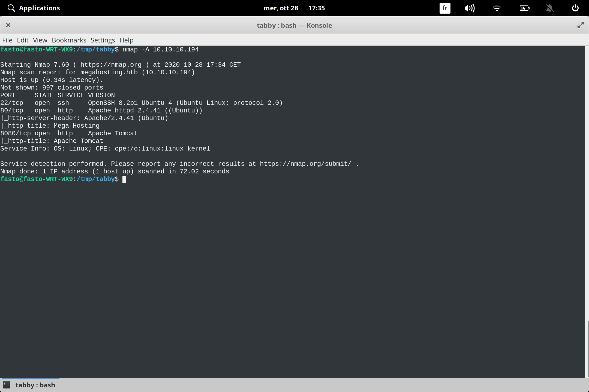Open the File menu
The image size is (589, 392).
(7, 40)
